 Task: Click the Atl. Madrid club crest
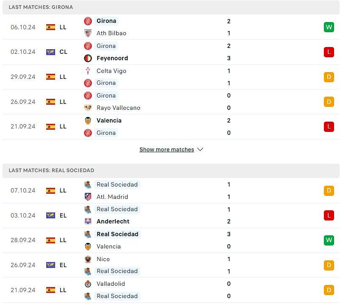pos(88,197)
